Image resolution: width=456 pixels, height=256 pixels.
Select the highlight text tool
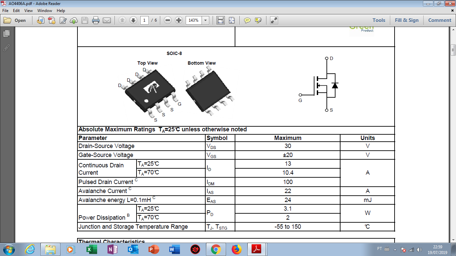click(x=258, y=20)
